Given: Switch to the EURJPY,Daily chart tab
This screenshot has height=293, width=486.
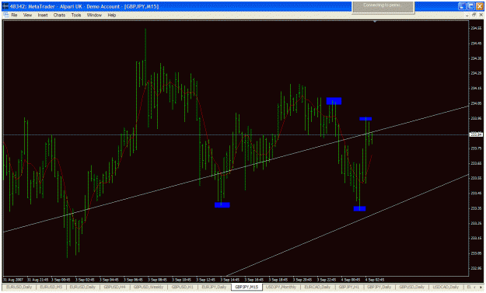Looking at the screenshot, I should pos(214,287).
